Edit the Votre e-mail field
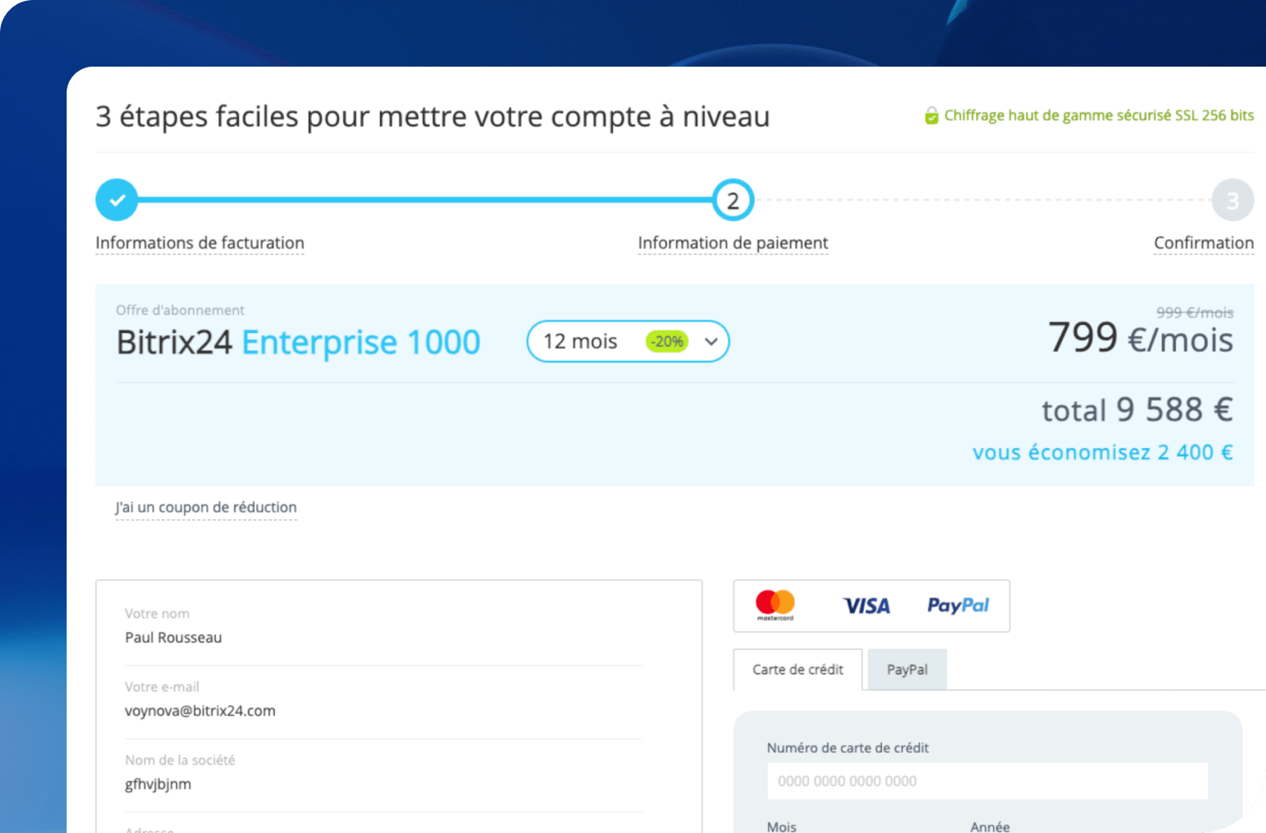Screen dimensions: 1266x833 (x=383, y=711)
